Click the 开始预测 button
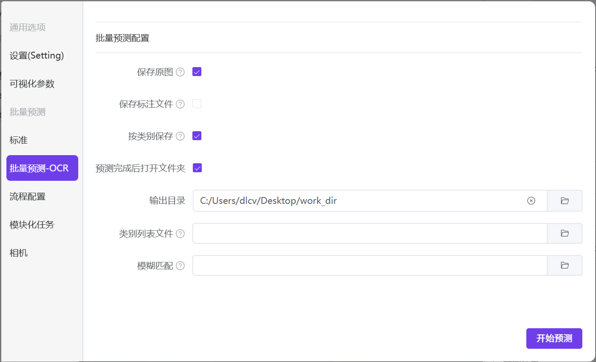The height and width of the screenshot is (362, 596). pyautogui.click(x=554, y=338)
